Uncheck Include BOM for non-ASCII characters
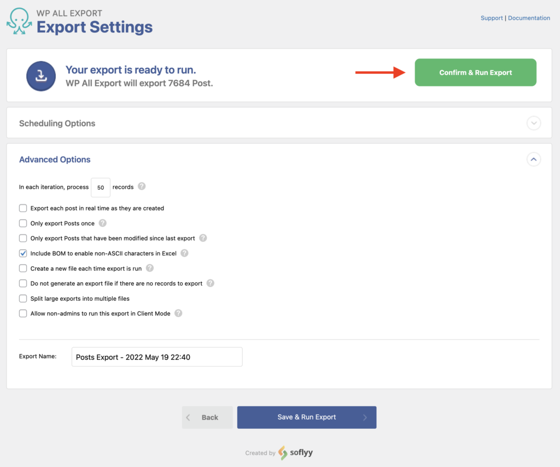 [23, 253]
